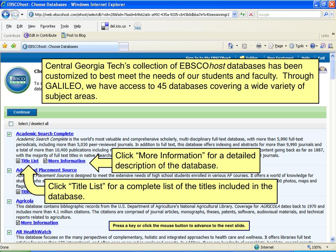Click the Print icon
This screenshot has width=336, height=252.
[259, 46]
